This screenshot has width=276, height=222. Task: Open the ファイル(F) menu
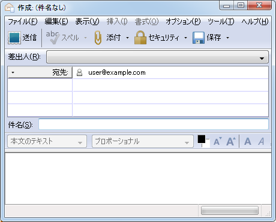pyautogui.click(x=23, y=22)
